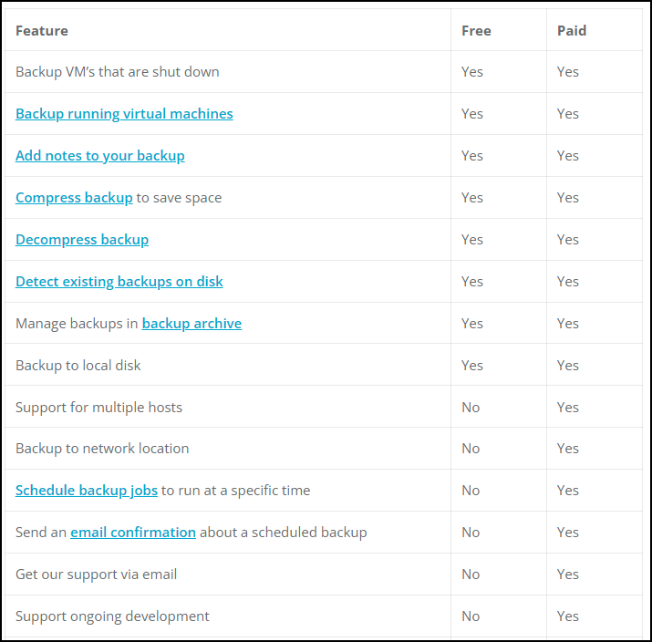Click the Get our support via email text
This screenshot has height=642, width=652.
coord(96,575)
